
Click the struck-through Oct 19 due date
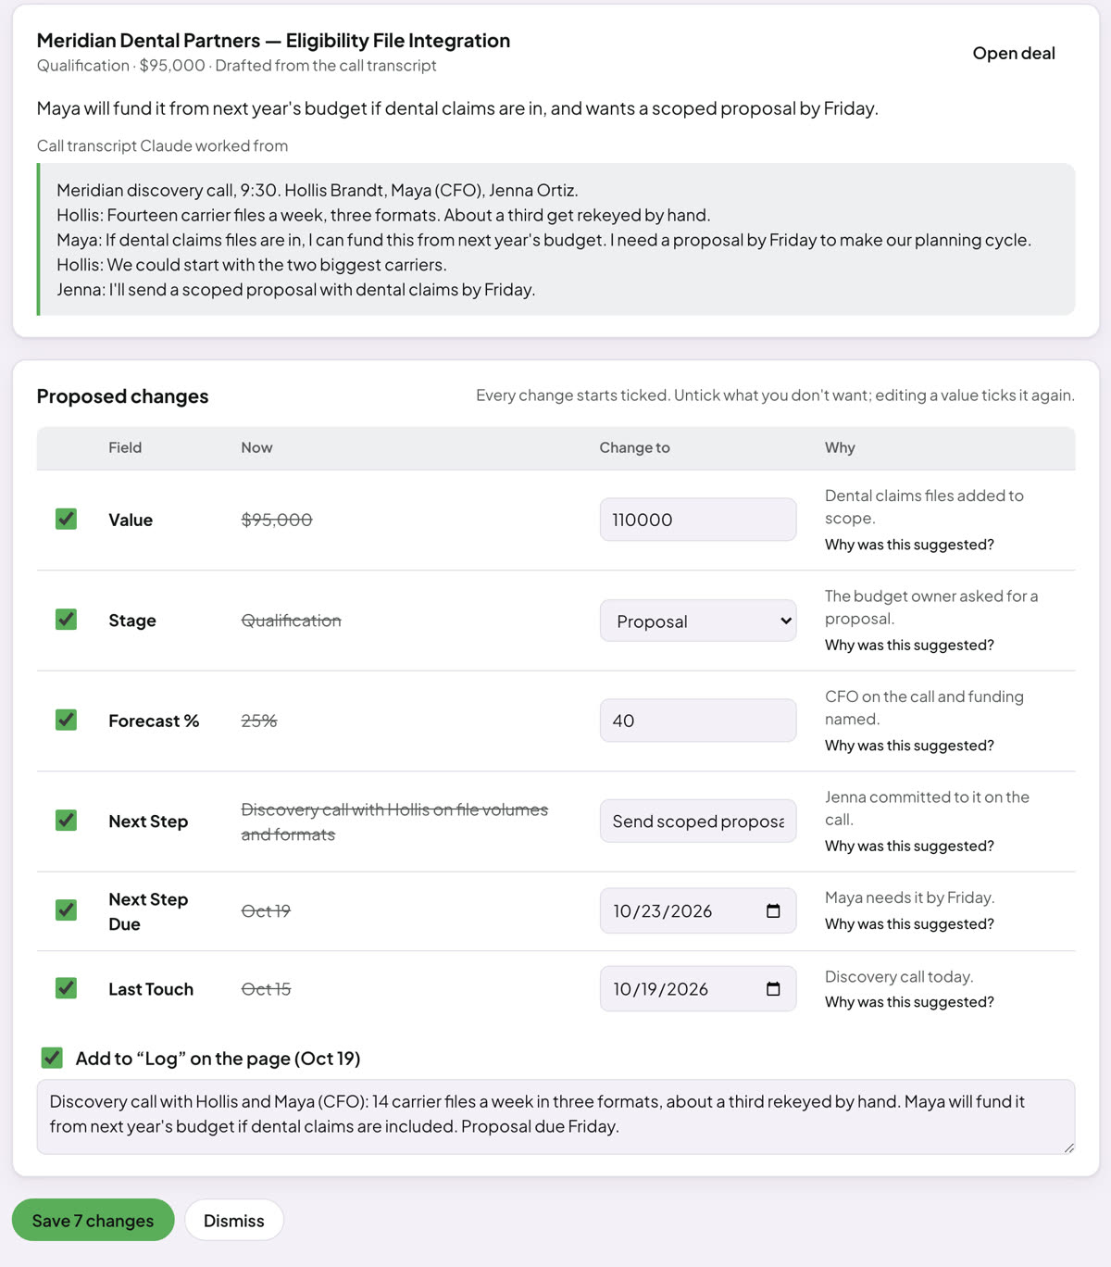pyautogui.click(x=266, y=911)
